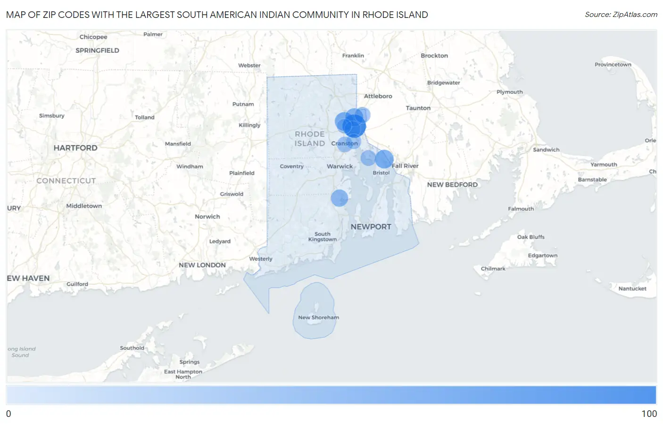
Task: Click the 'Chilmark' map label
Action: click(493, 269)
